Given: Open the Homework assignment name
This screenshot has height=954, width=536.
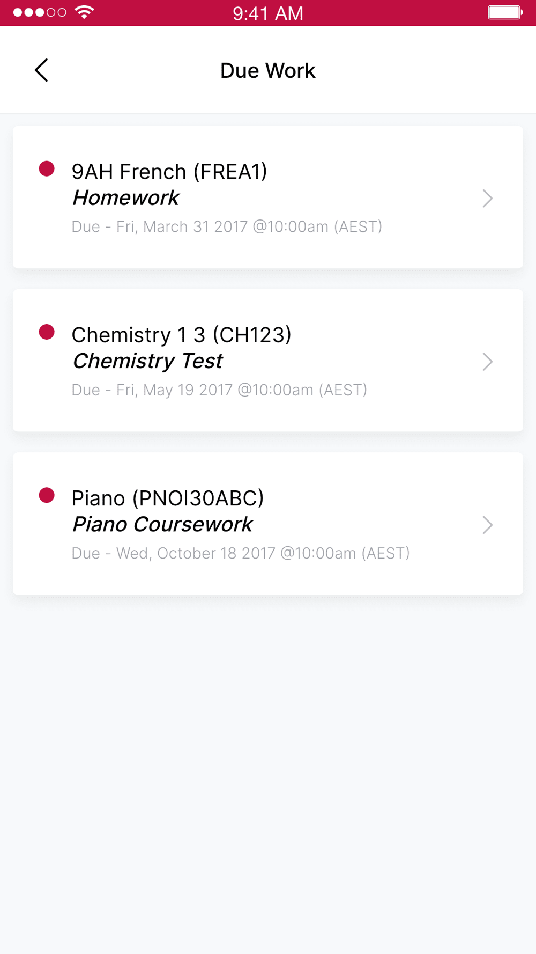Looking at the screenshot, I should [126, 198].
